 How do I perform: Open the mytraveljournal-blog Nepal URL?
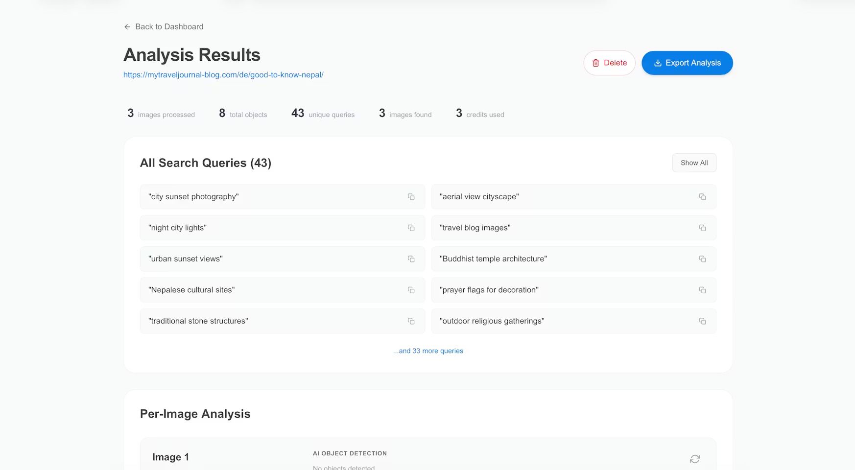click(223, 75)
